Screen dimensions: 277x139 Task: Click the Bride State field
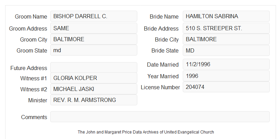226,50
